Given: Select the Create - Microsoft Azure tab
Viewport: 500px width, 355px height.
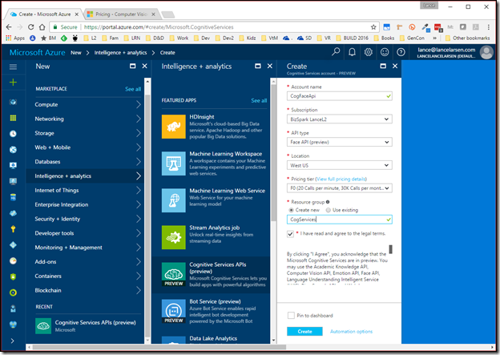Looking at the screenshot, I should [45, 14].
